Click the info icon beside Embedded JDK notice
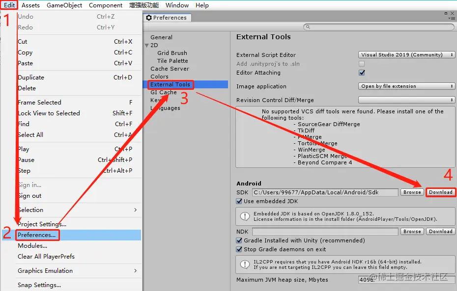Viewport: 457px width, 291px height. (245, 216)
